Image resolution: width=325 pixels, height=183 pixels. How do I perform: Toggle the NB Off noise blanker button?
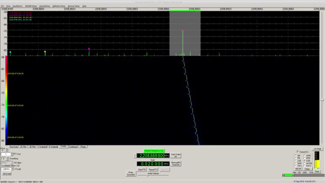[298, 169]
